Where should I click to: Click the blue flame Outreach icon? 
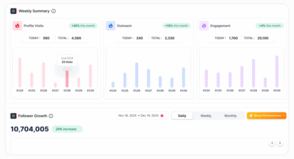(x=111, y=26)
